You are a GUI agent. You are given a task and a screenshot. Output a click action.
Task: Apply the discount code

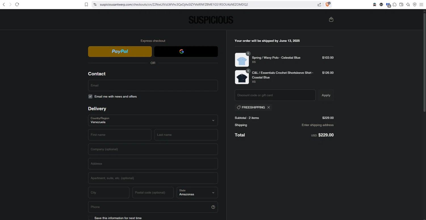pos(326,95)
